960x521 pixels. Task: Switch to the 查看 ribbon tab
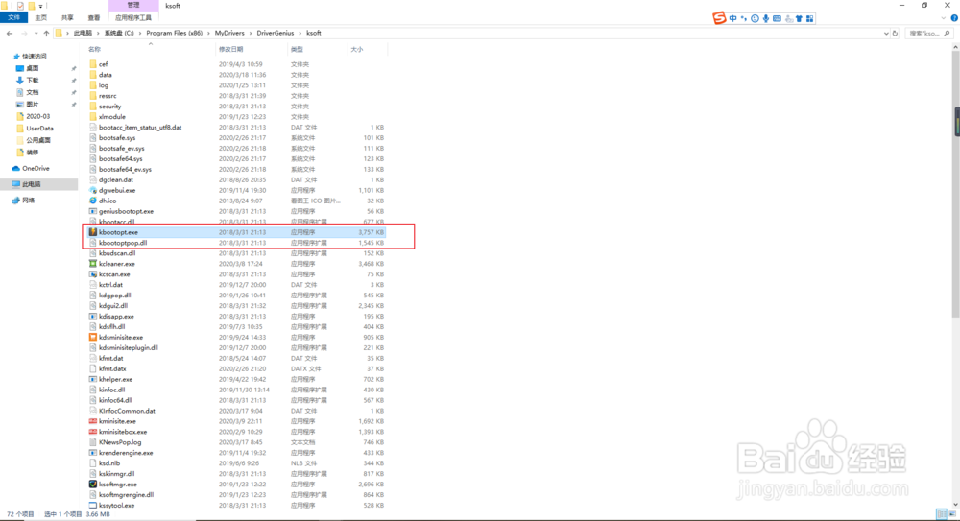coord(94,18)
